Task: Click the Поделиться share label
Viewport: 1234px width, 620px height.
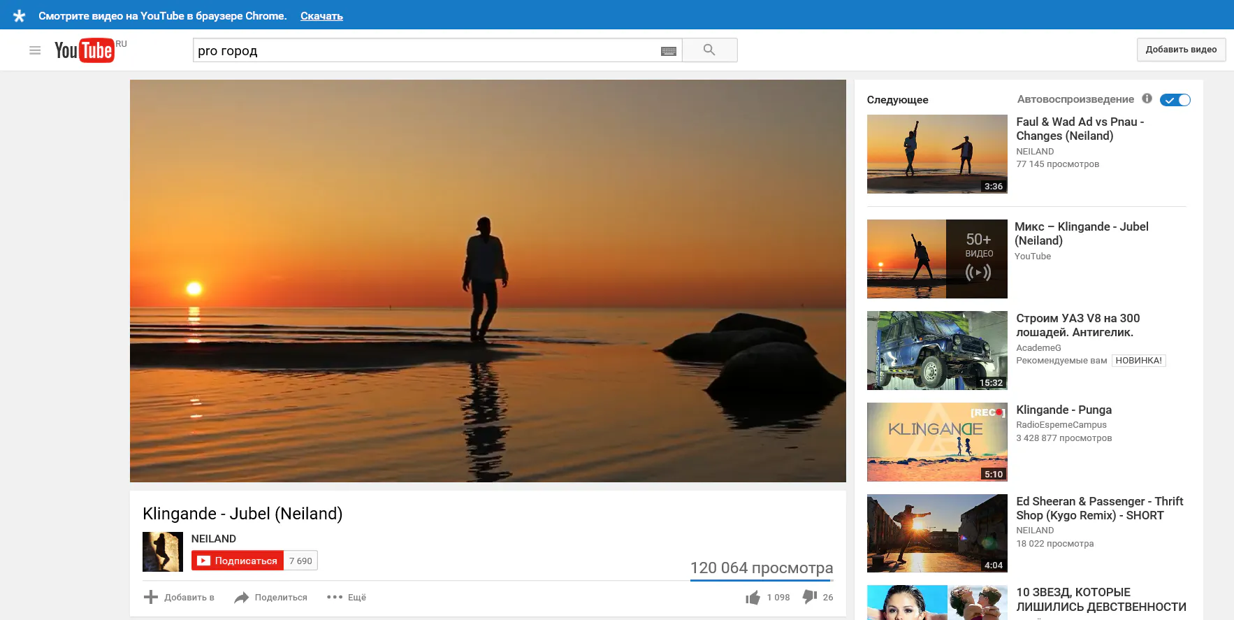Action: click(x=281, y=598)
